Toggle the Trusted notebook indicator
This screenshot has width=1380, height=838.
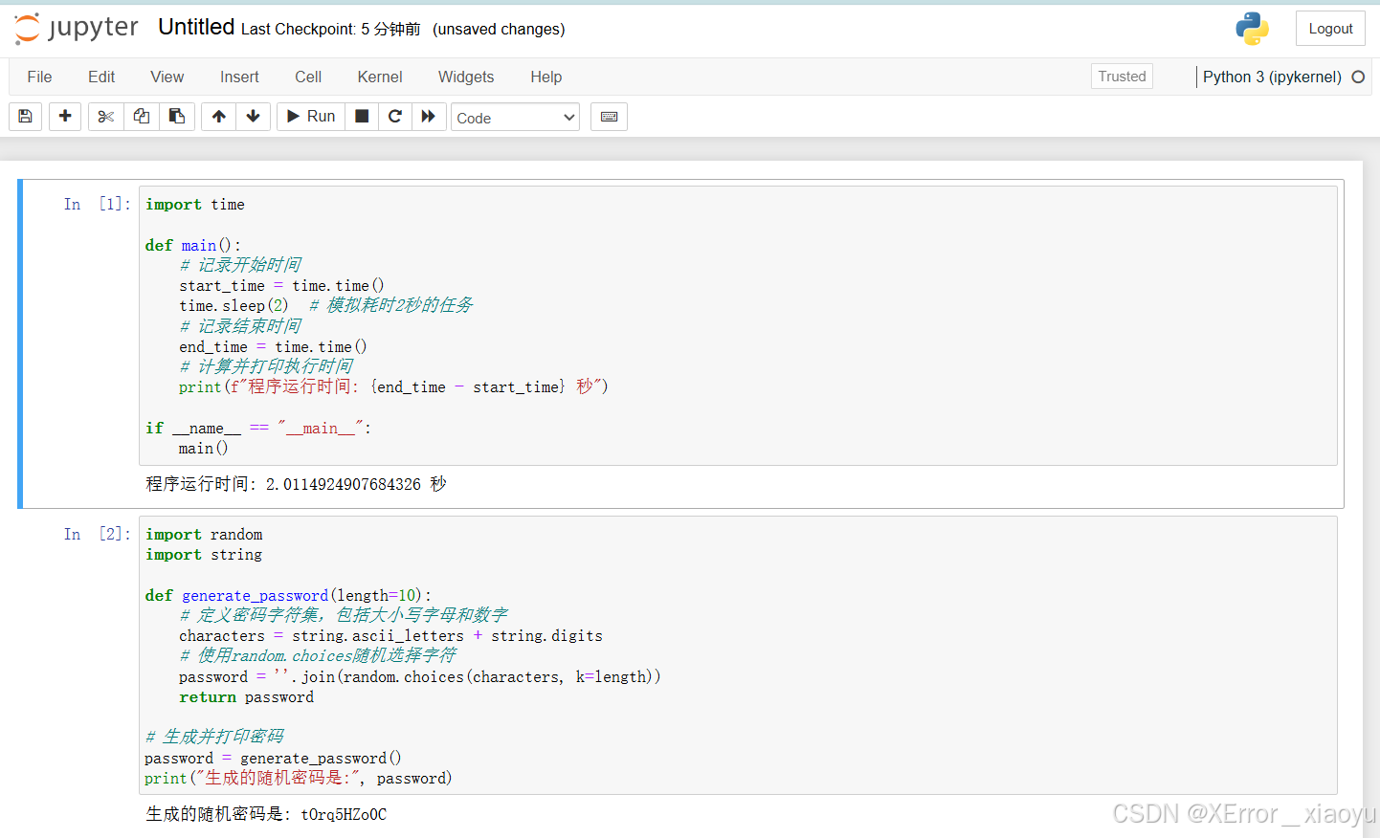click(x=1122, y=77)
